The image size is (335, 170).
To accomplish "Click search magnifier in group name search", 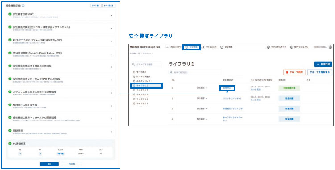I will pos(134,64).
